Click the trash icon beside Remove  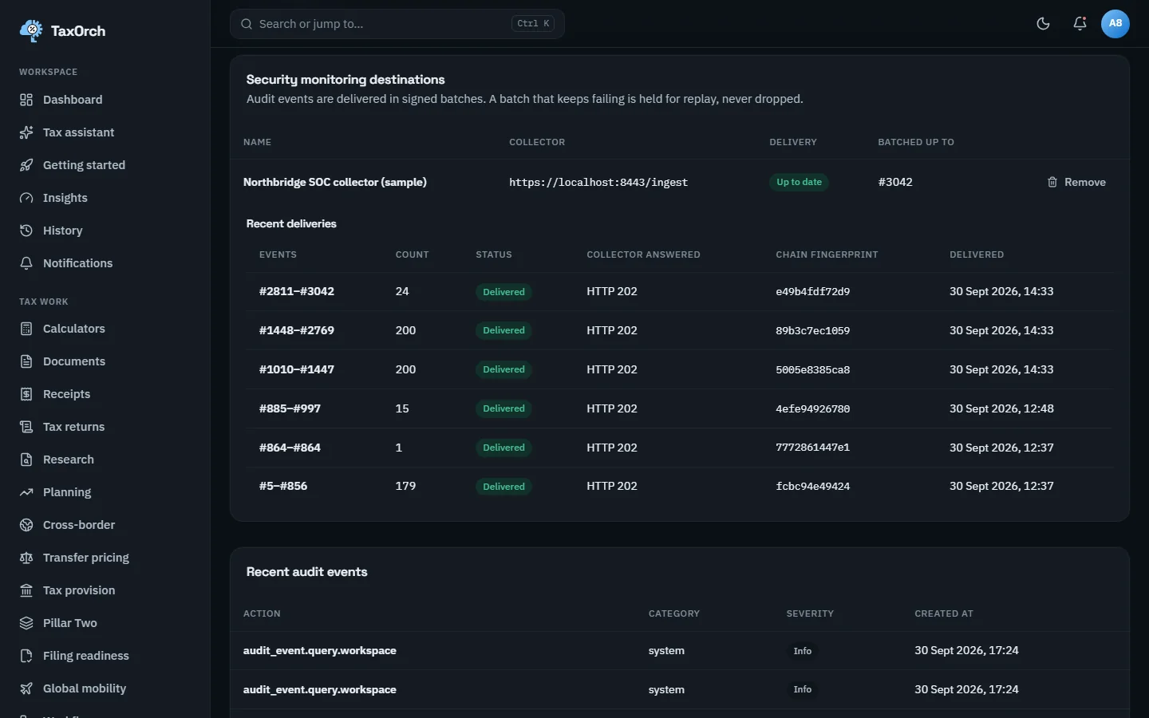pos(1052,182)
